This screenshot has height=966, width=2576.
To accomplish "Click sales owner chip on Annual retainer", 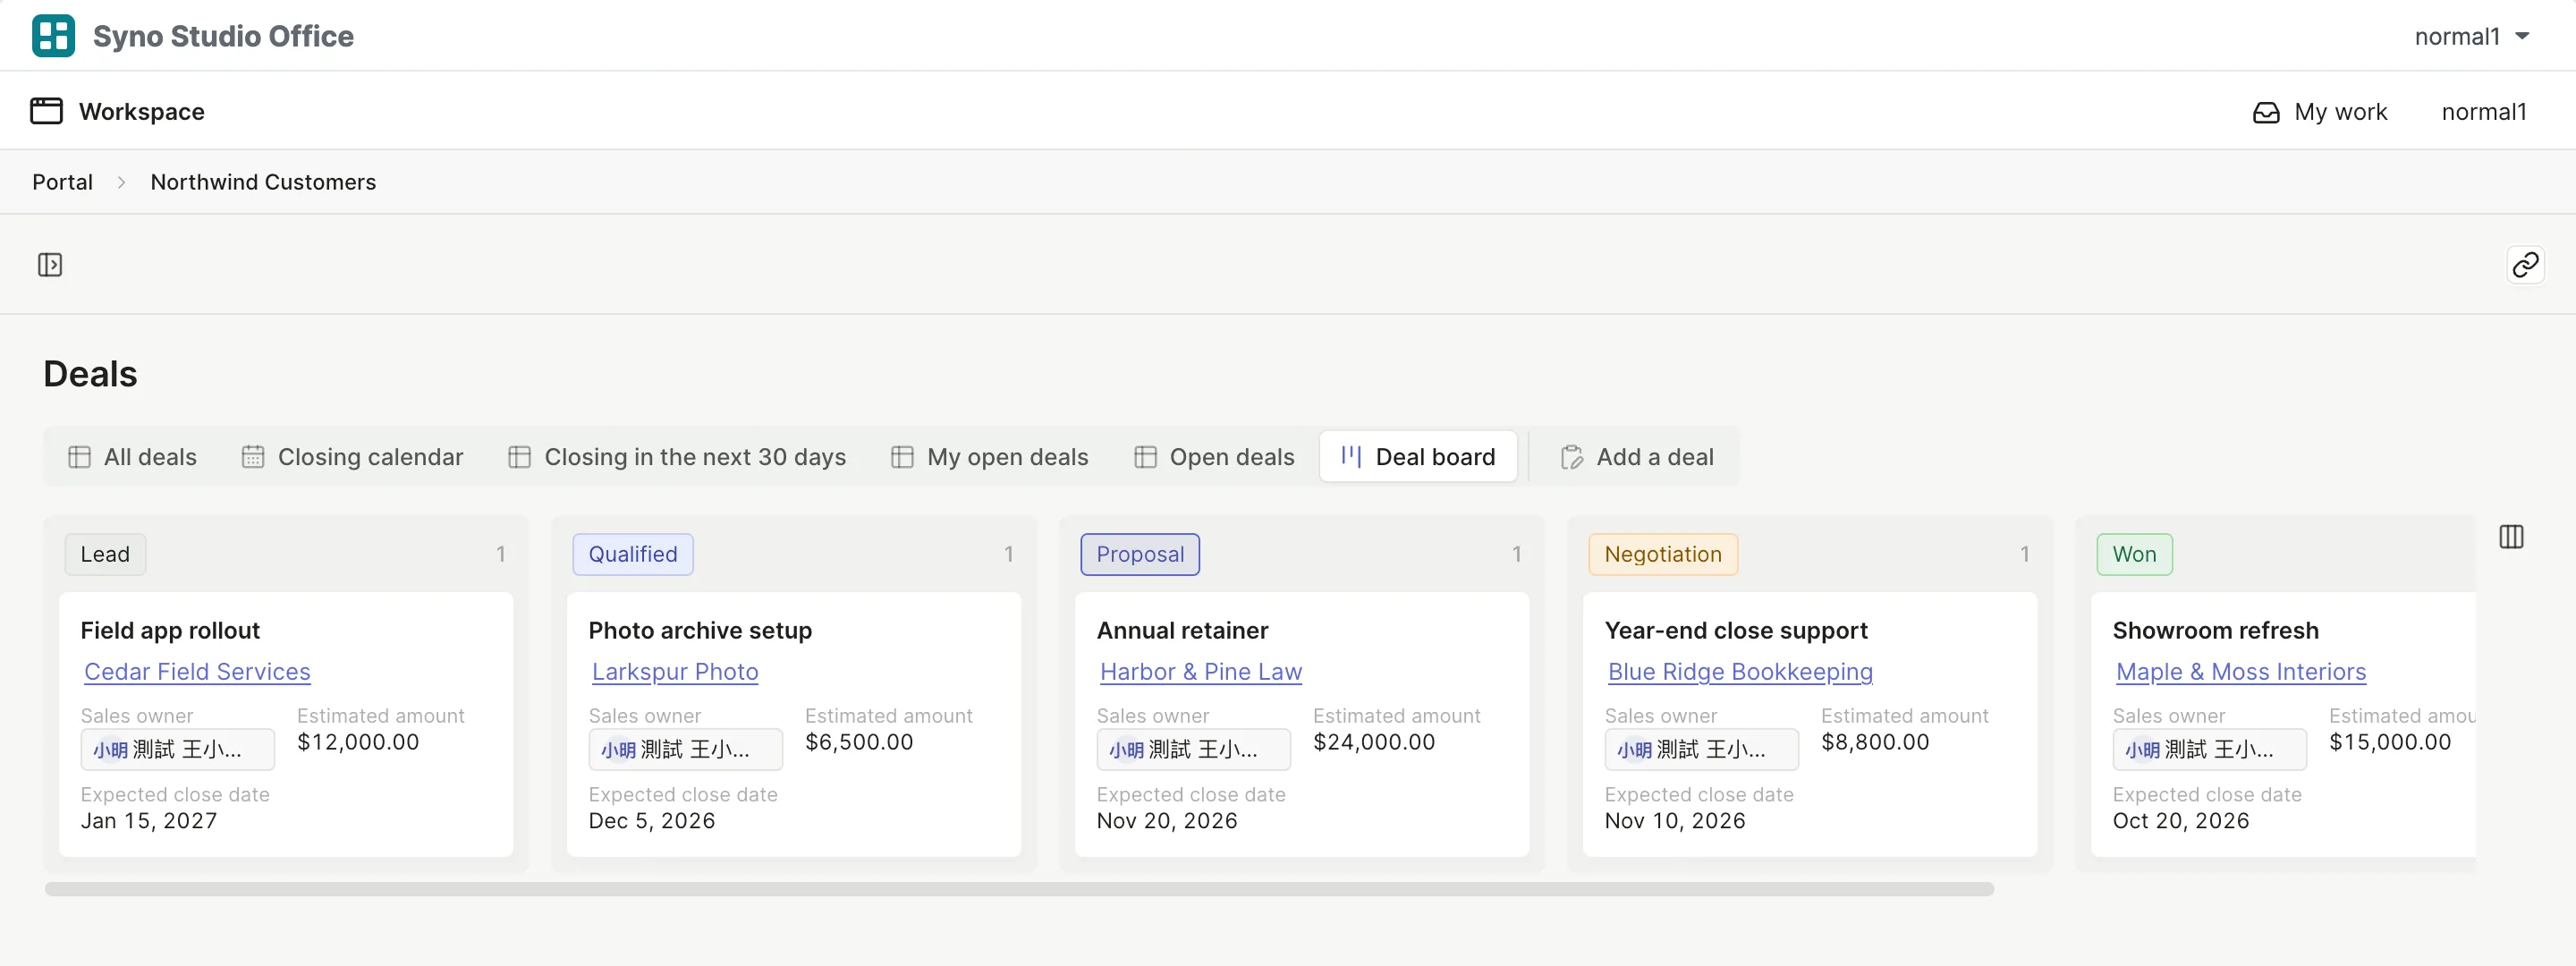I will point(1194,749).
